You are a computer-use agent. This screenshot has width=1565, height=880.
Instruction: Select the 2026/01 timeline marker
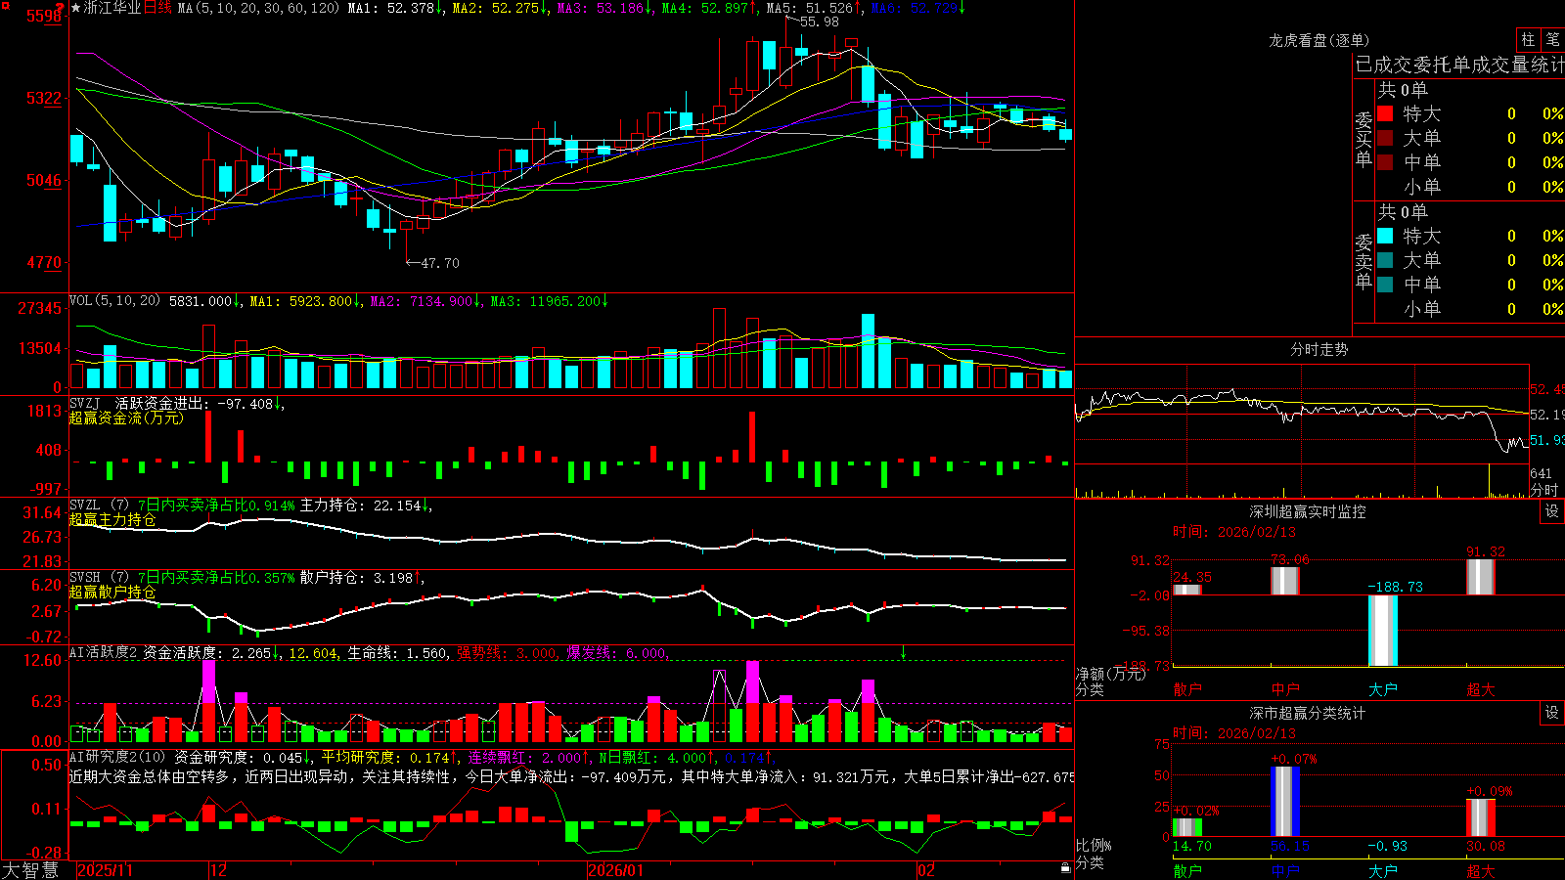coord(615,870)
